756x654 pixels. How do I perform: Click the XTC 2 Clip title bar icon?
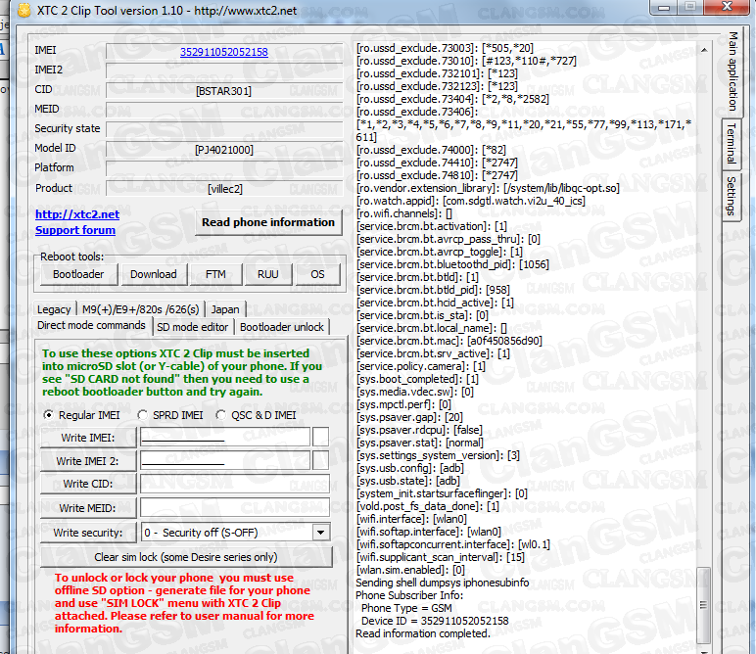point(24,10)
